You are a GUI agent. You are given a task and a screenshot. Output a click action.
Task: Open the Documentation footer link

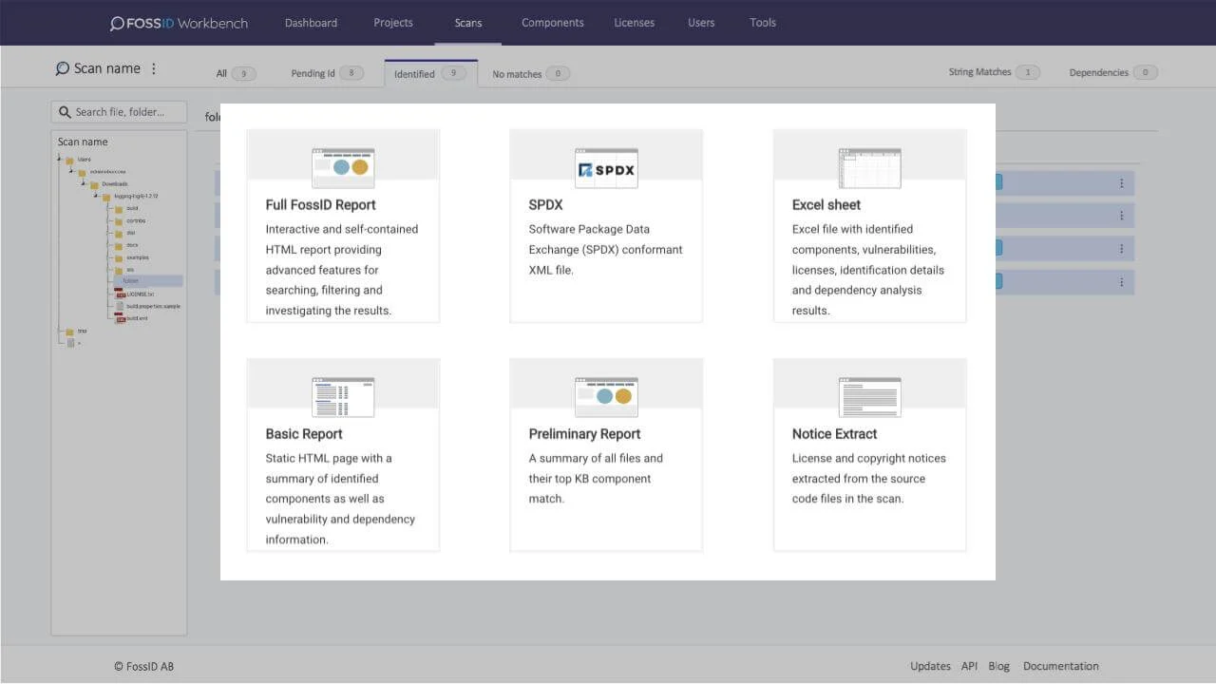point(1060,665)
